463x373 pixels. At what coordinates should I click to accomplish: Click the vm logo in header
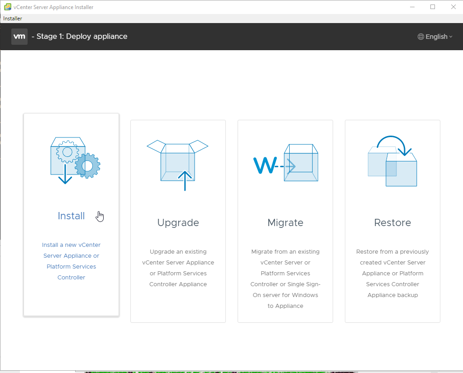pyautogui.click(x=19, y=37)
